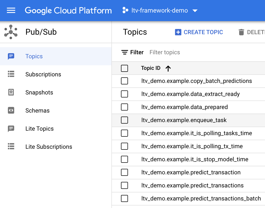Open the ltv_demo.example.predict_transactions_batch topic
Viewport: 265px width, 208px height.
tap(201, 198)
